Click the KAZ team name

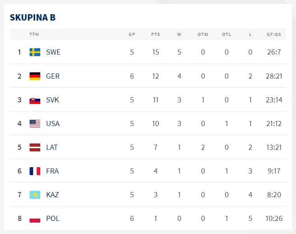point(52,195)
